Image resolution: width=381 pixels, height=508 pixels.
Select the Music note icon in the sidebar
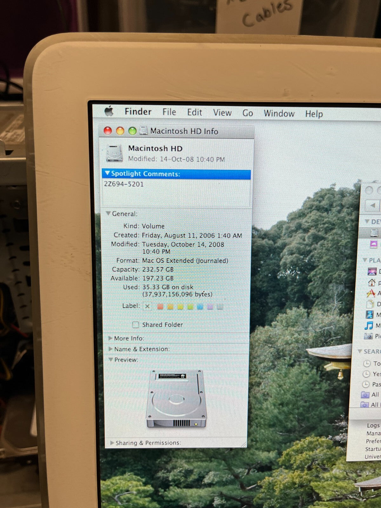coord(369,325)
